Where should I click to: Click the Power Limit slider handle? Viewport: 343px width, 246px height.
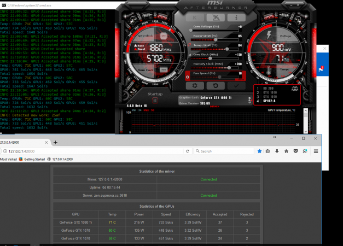pos(216,40)
